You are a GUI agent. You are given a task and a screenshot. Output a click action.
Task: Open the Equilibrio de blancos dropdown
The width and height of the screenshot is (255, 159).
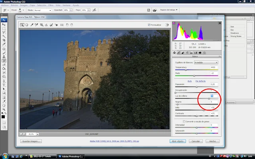coord(206,62)
